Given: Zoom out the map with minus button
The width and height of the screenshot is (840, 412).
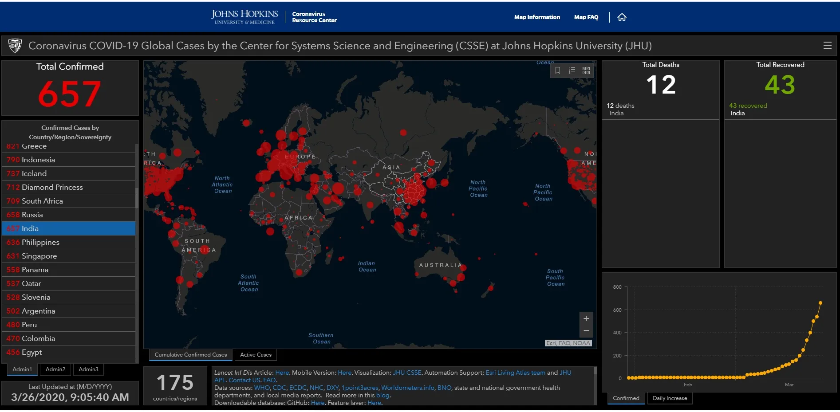Looking at the screenshot, I should pyautogui.click(x=586, y=331).
